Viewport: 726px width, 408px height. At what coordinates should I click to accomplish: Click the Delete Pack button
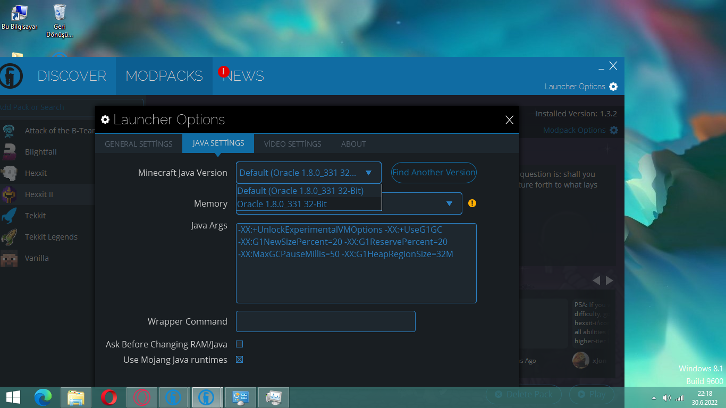point(524,394)
